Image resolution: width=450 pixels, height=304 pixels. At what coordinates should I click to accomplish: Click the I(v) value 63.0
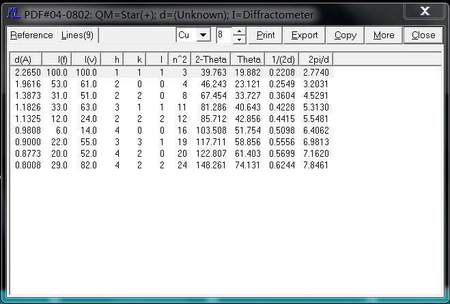pos(89,107)
